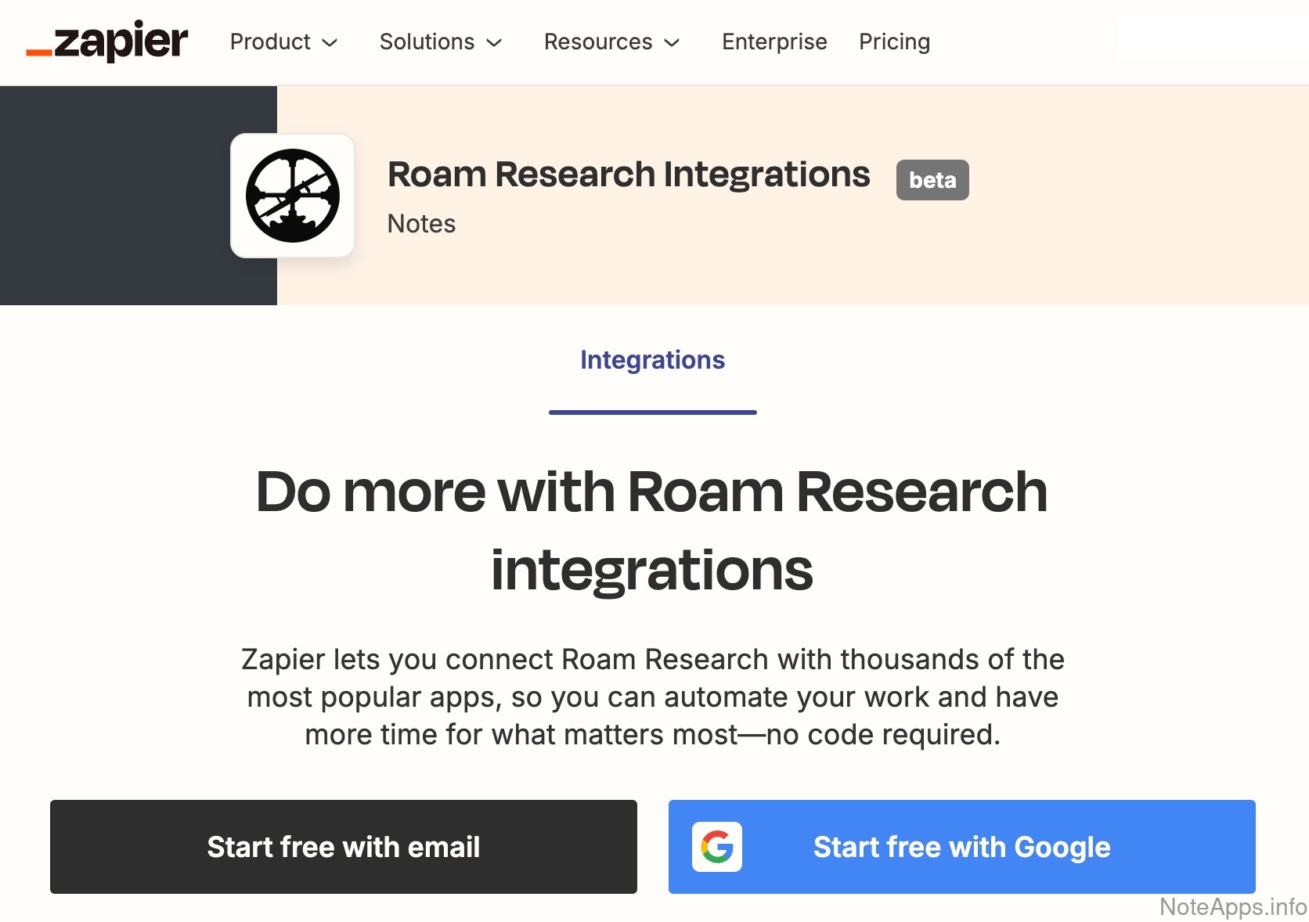Go to the Enterprise page
The width and height of the screenshot is (1309, 922).
tap(774, 41)
